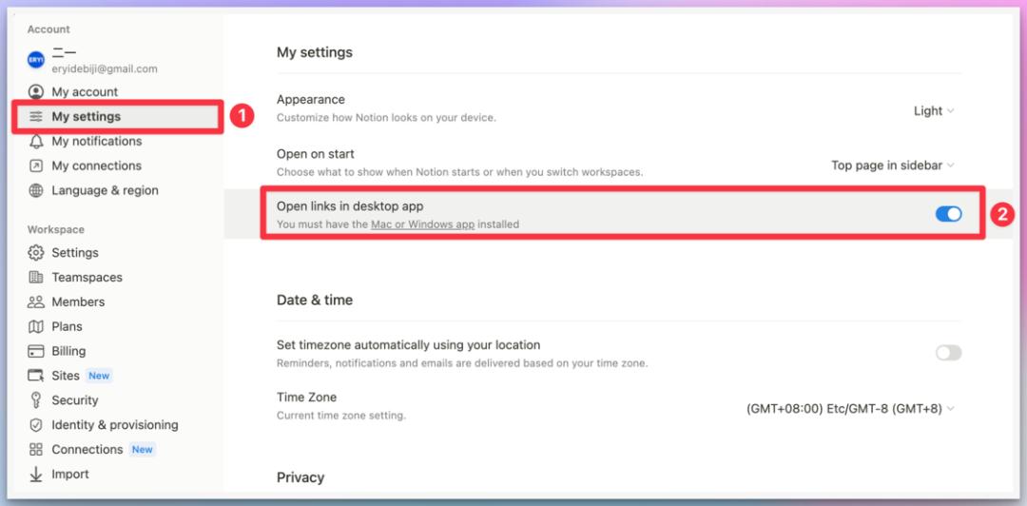
Task: Open the Top page in sidebar dropdown
Action: pos(893,165)
